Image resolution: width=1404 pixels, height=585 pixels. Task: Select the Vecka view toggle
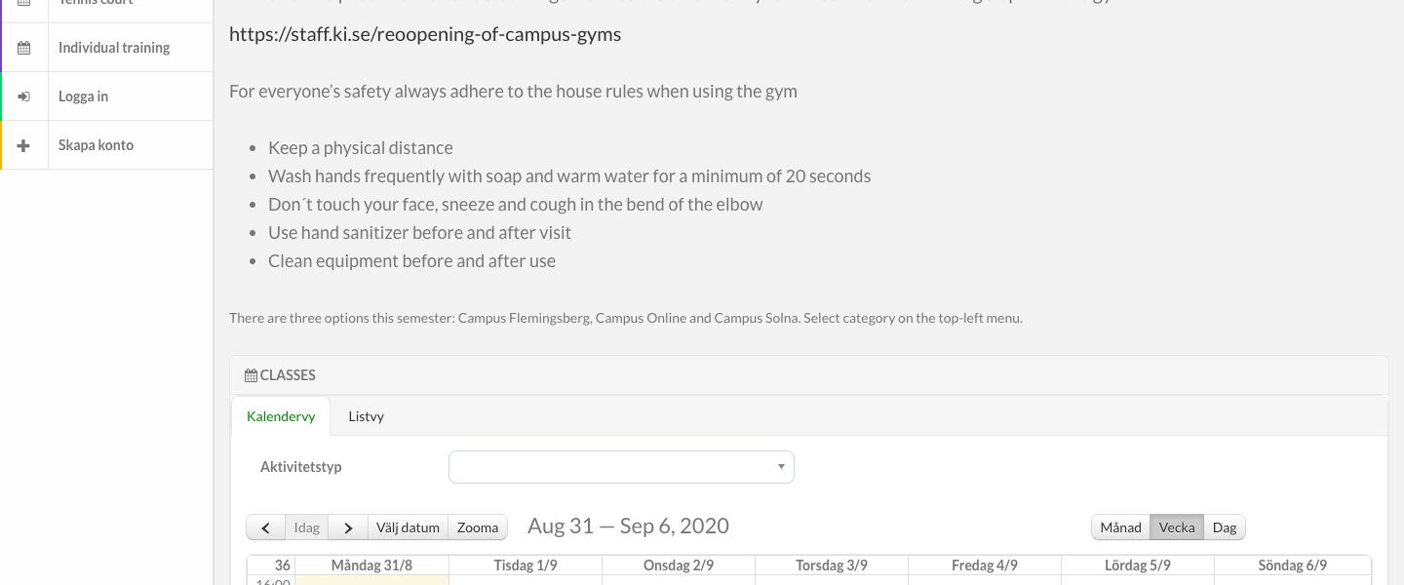(x=1177, y=527)
